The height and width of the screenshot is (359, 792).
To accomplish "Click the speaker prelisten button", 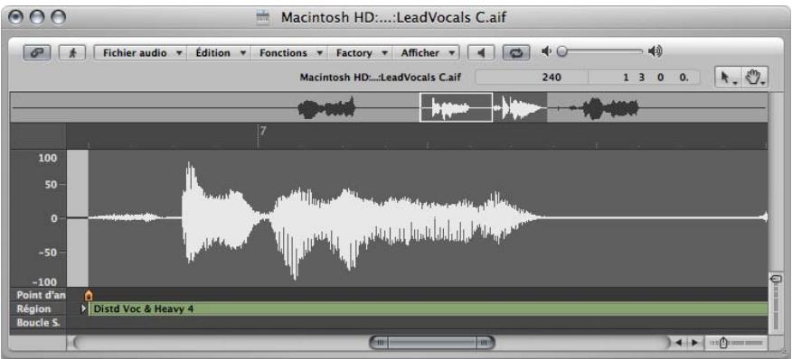I will (x=481, y=52).
